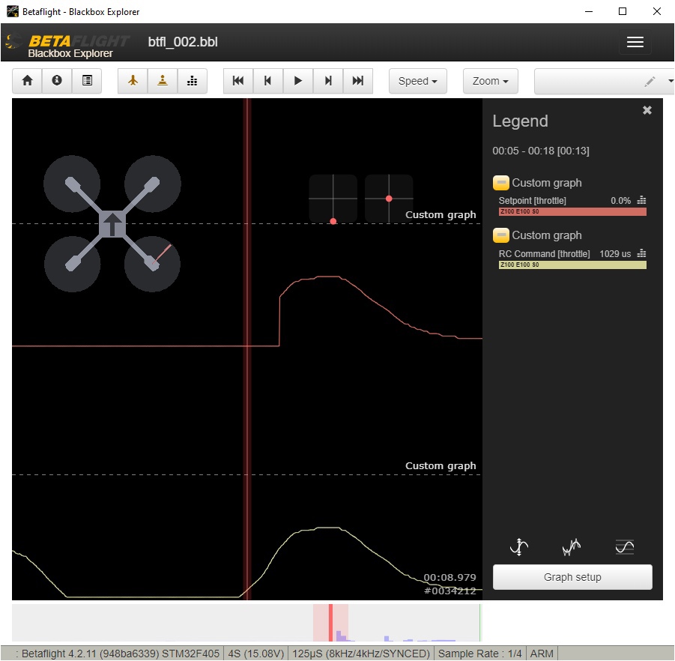Click the graph zoom curve icon
This screenshot has height=661, width=675.
pos(625,547)
